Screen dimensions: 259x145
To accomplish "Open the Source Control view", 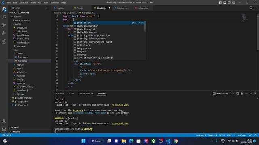I will coord(4,25).
